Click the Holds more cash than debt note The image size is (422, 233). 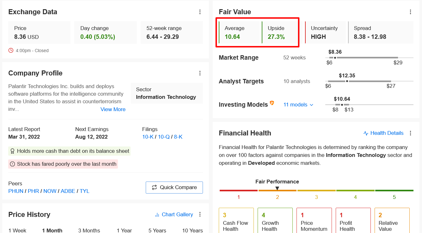coord(69,151)
